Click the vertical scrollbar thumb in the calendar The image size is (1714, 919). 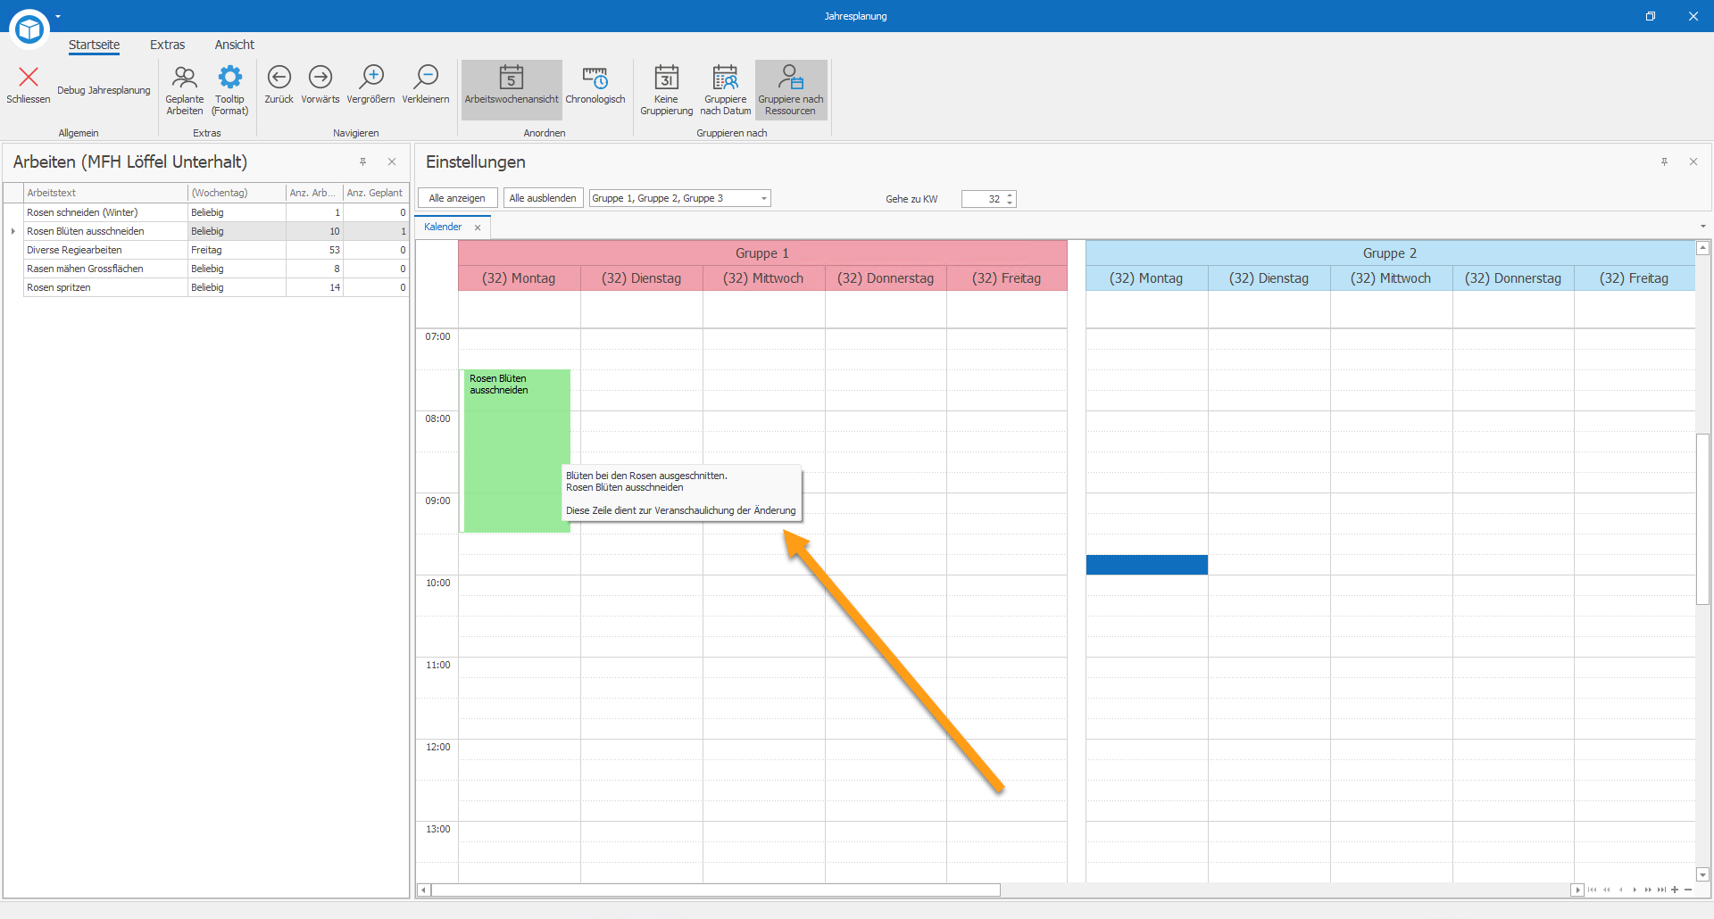(x=1702, y=519)
